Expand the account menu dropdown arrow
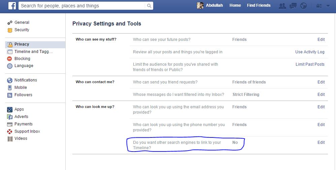This screenshot has height=170, width=336. tap(328, 6)
